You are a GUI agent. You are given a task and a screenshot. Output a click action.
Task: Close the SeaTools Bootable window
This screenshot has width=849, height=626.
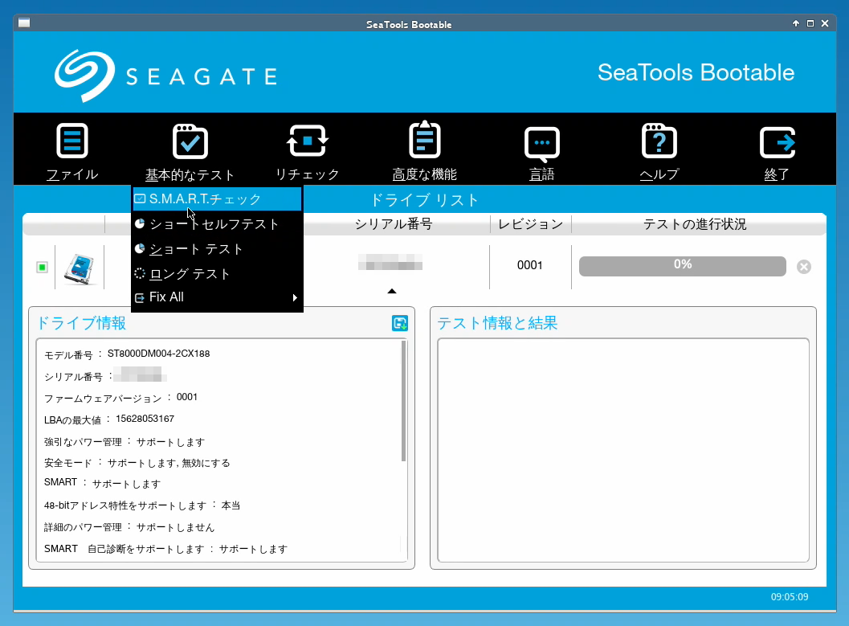(x=825, y=23)
